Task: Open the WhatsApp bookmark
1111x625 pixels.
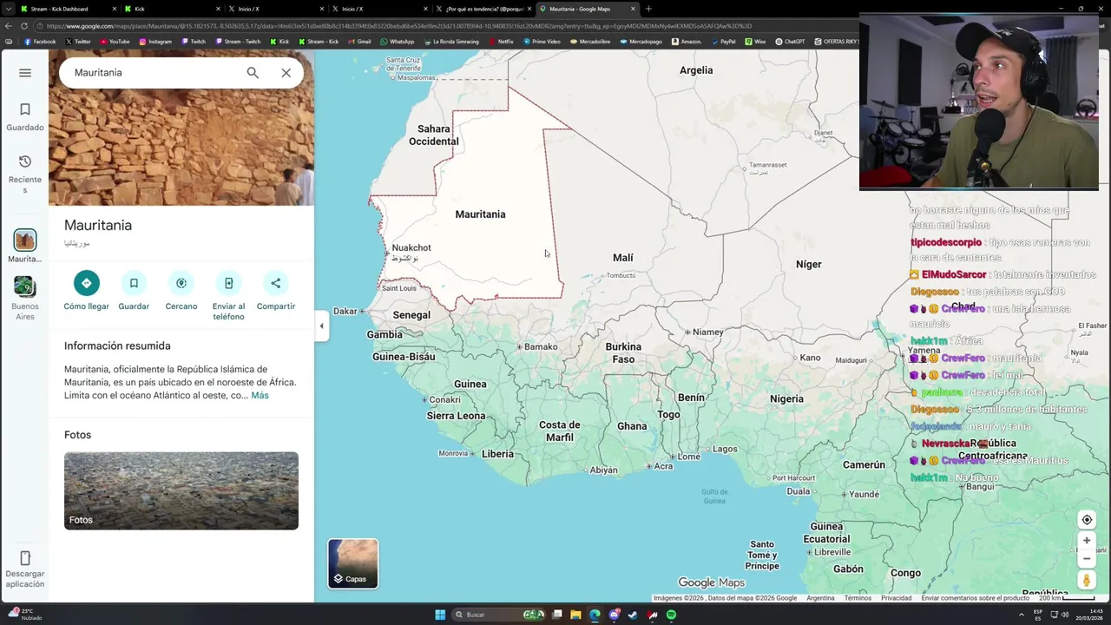Action: tap(398, 42)
